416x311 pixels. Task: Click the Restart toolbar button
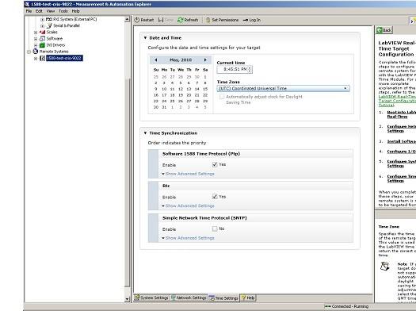pos(143,20)
